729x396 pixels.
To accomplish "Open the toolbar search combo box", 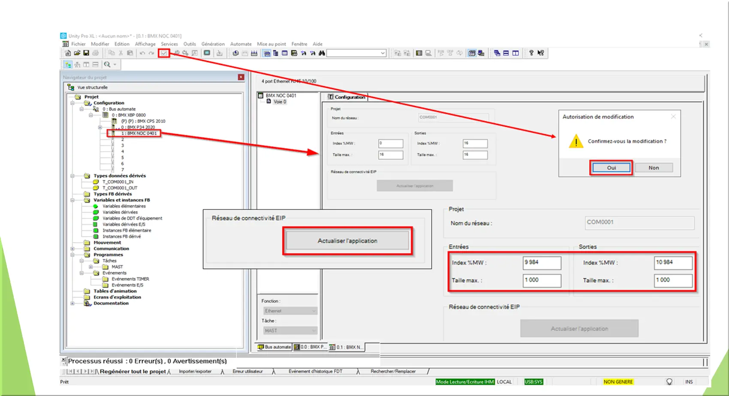I will 356,53.
